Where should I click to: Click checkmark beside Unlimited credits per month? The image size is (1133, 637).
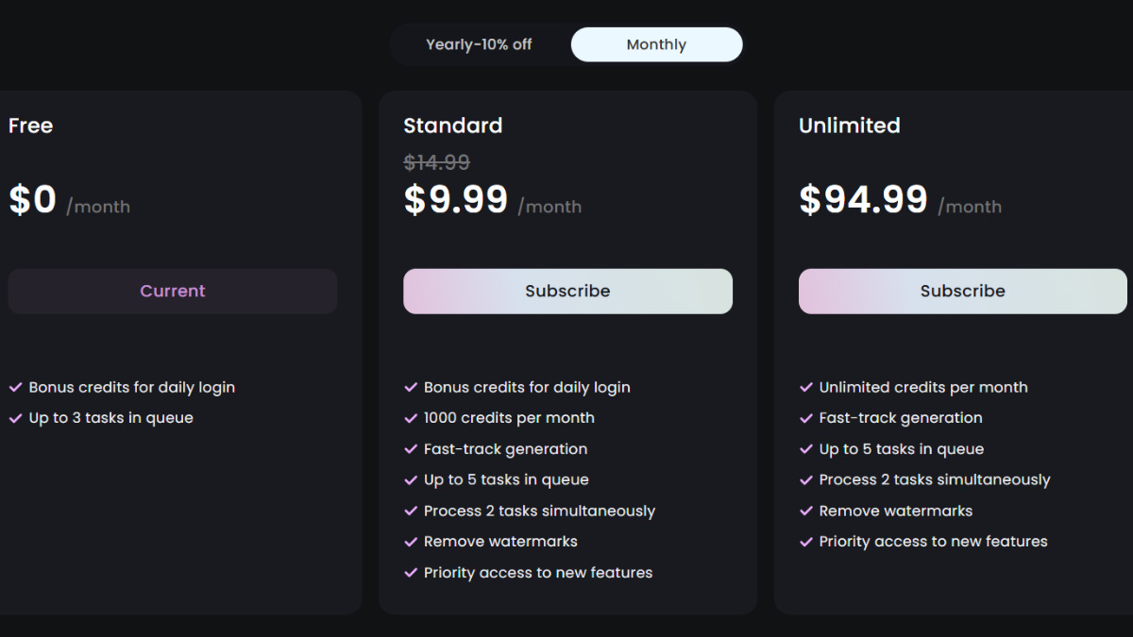click(x=805, y=387)
